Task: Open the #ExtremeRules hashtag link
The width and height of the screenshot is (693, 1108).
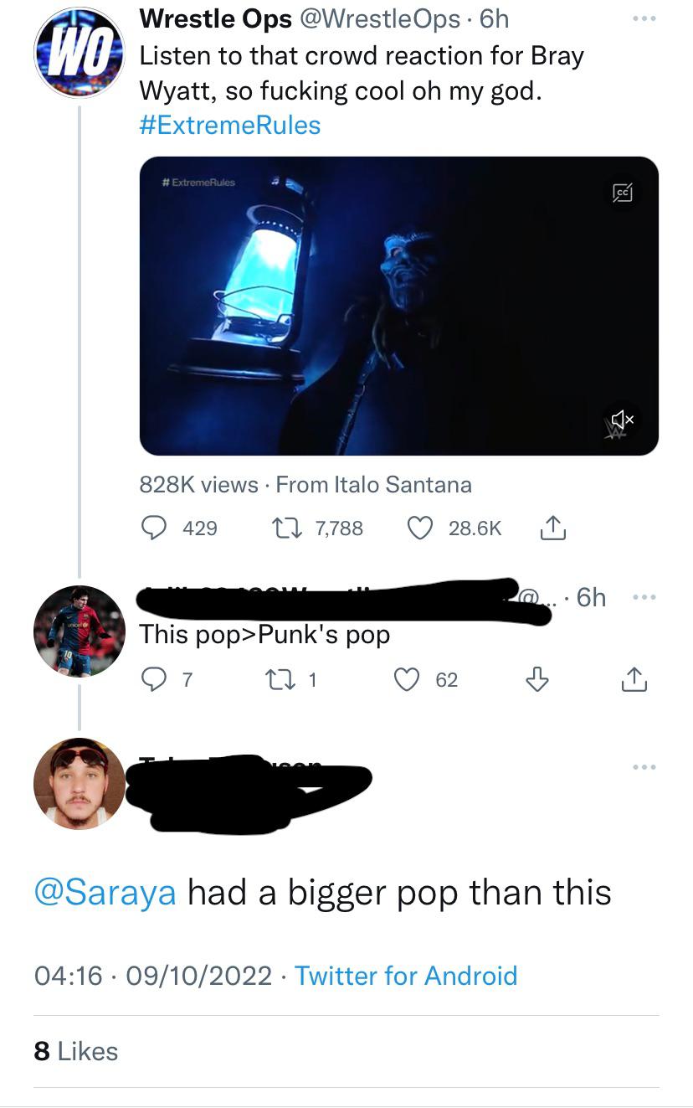Action: tap(229, 126)
